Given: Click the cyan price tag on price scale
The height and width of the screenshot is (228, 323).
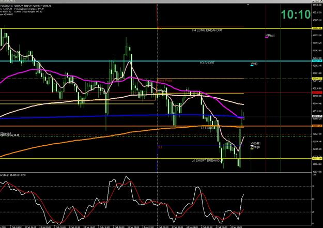Looking at the screenshot, I should pyautogui.click(x=317, y=61).
